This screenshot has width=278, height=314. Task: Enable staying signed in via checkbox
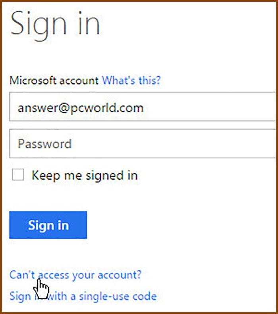coord(18,175)
